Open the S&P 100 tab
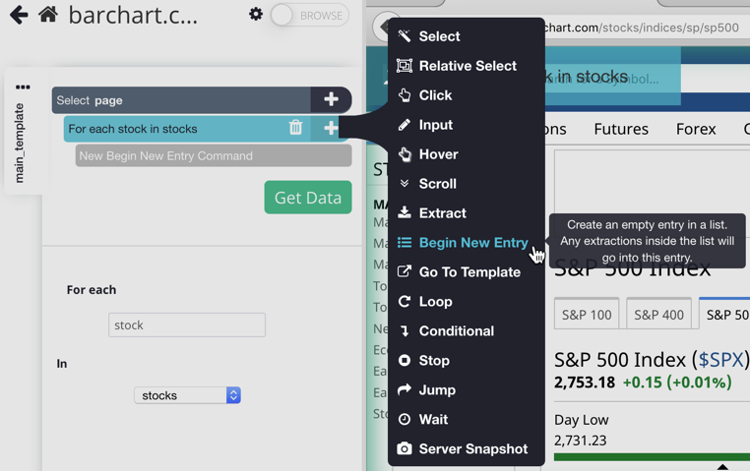750x471 pixels. click(587, 315)
